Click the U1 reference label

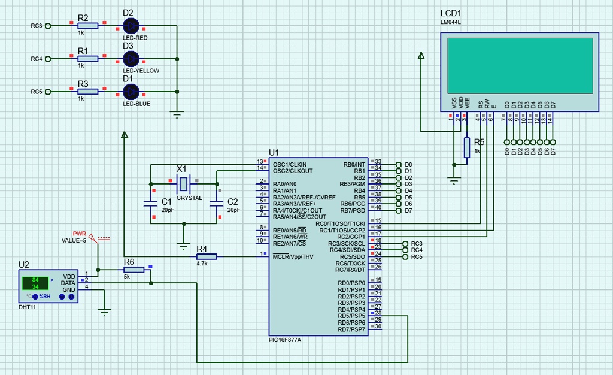[x=274, y=153]
